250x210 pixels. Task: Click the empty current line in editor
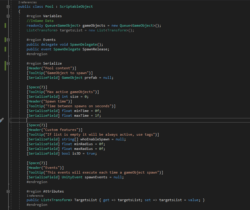[x=130, y=120]
